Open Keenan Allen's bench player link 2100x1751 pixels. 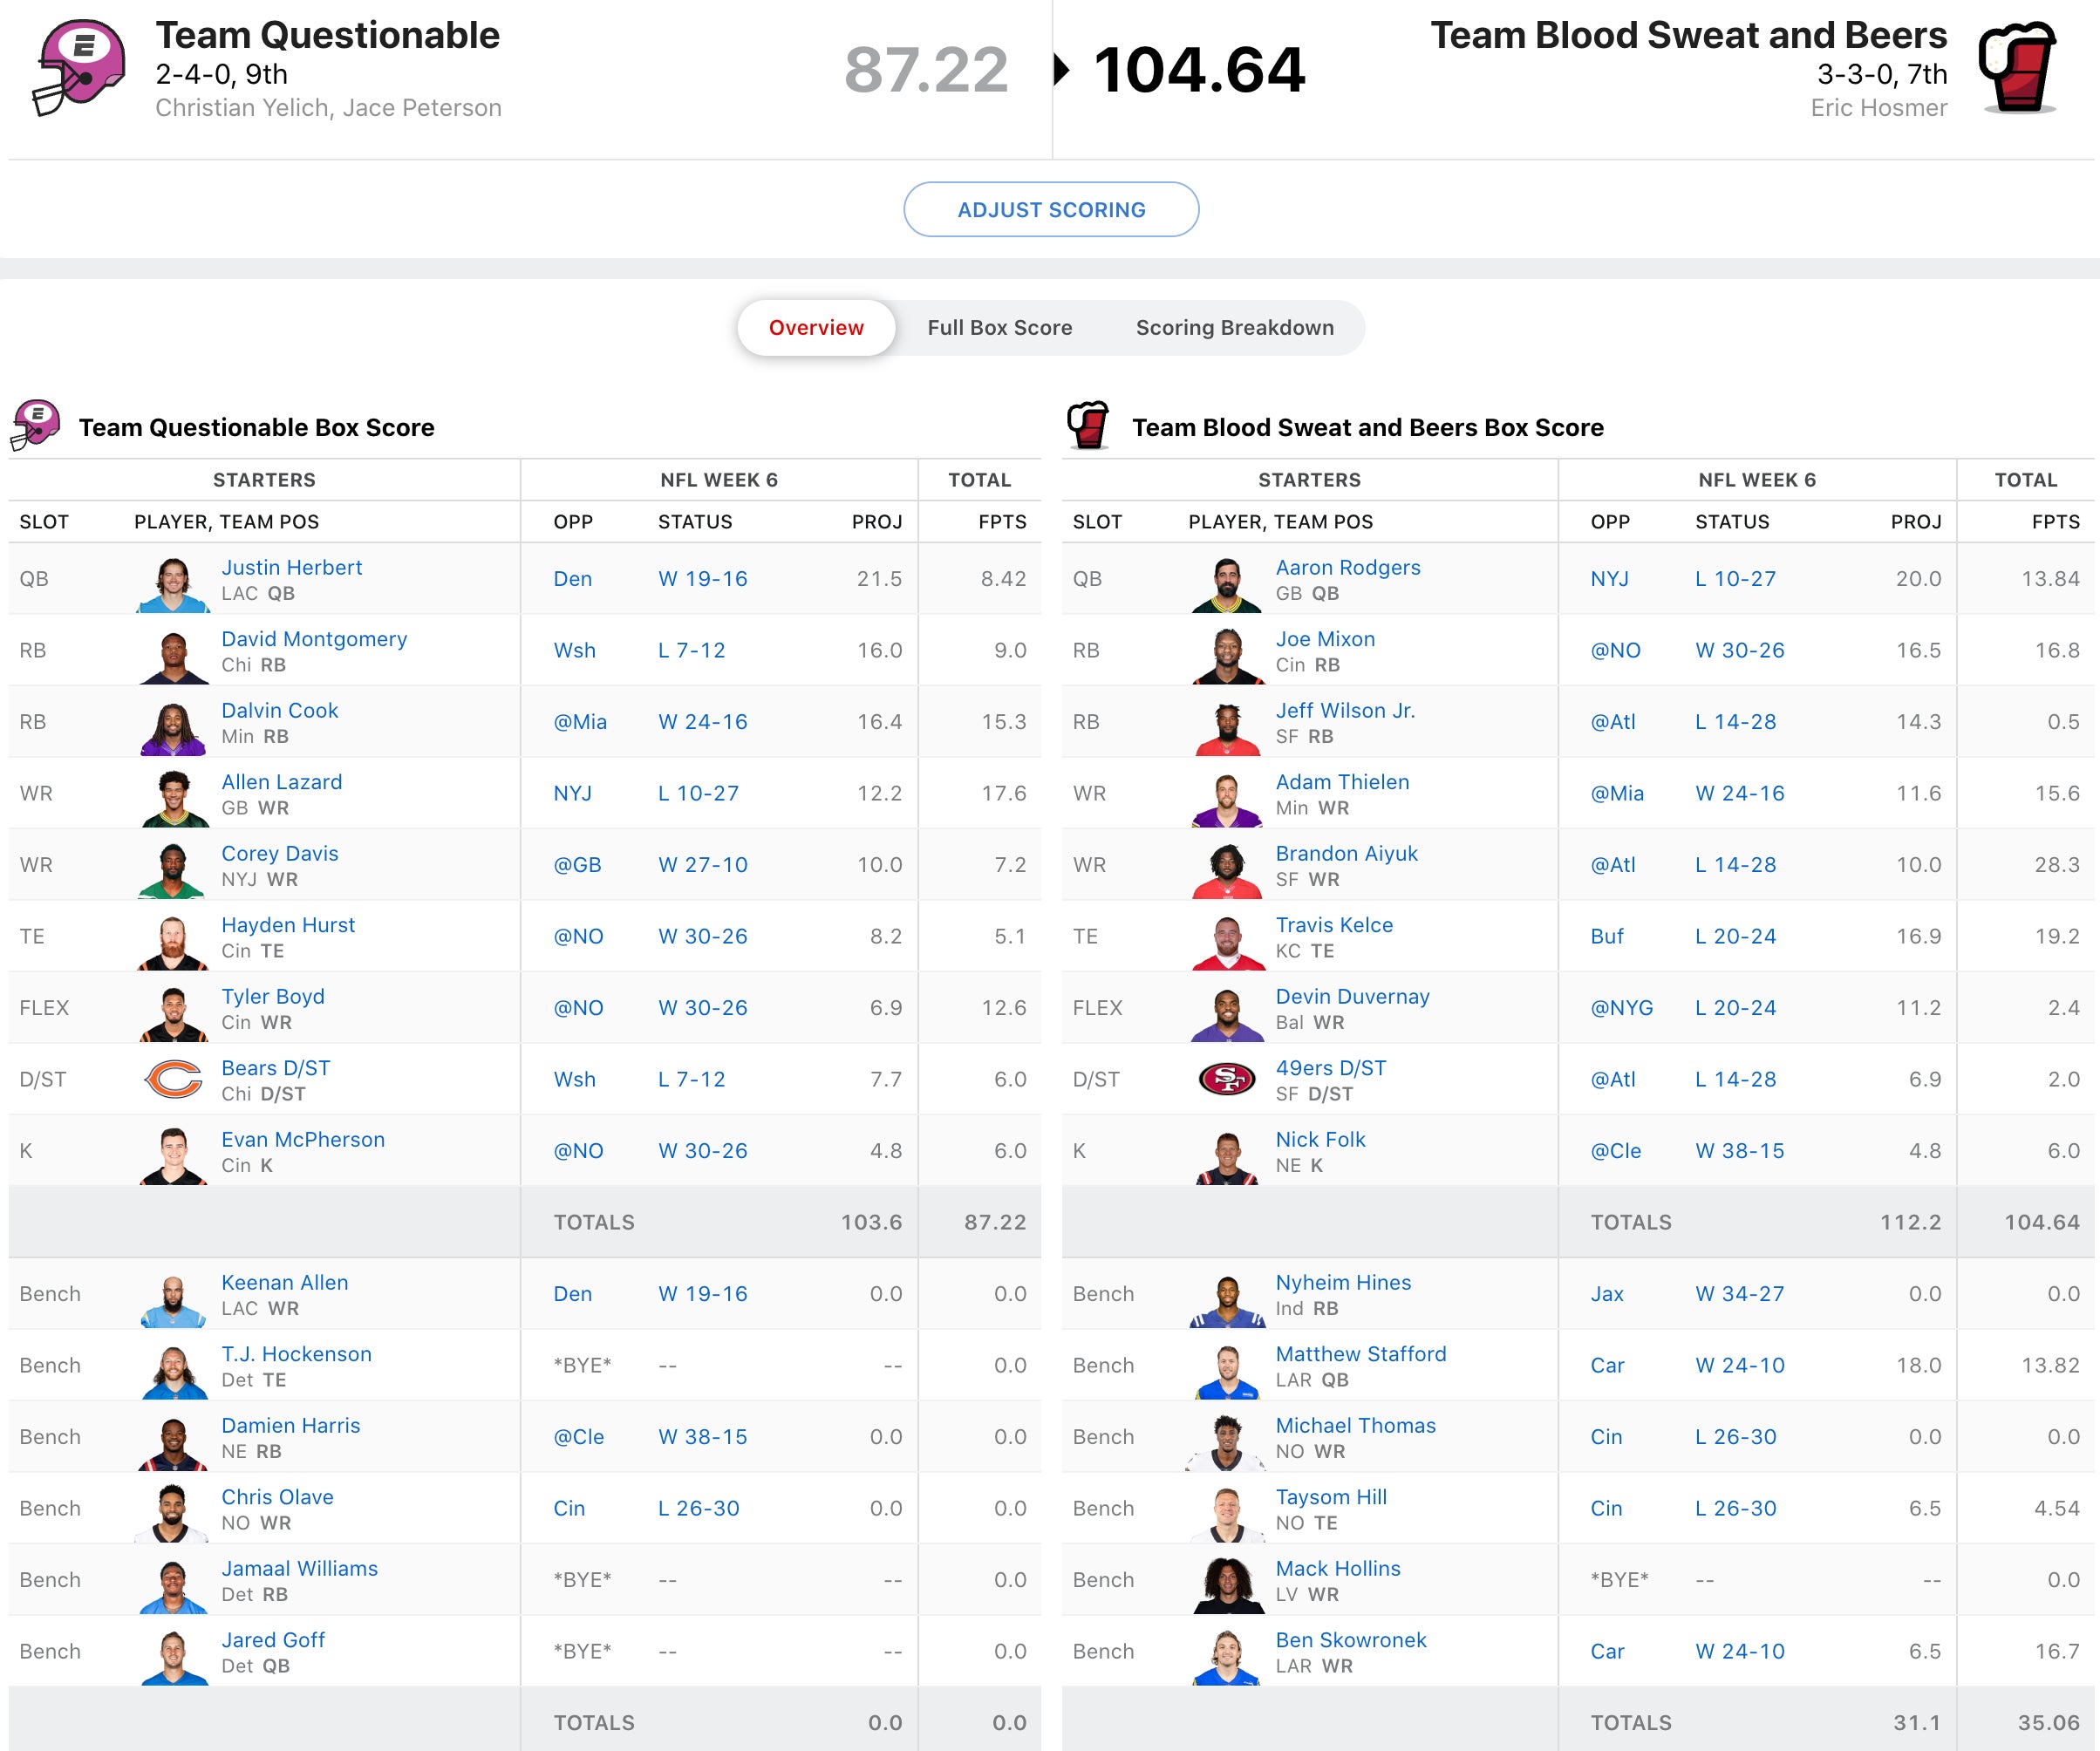pyautogui.click(x=284, y=1282)
